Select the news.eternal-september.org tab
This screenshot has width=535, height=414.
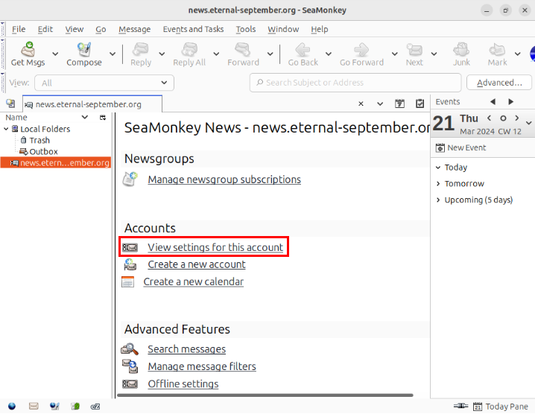(92, 104)
